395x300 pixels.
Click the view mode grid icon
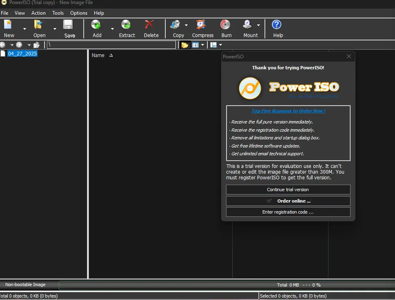pos(195,45)
